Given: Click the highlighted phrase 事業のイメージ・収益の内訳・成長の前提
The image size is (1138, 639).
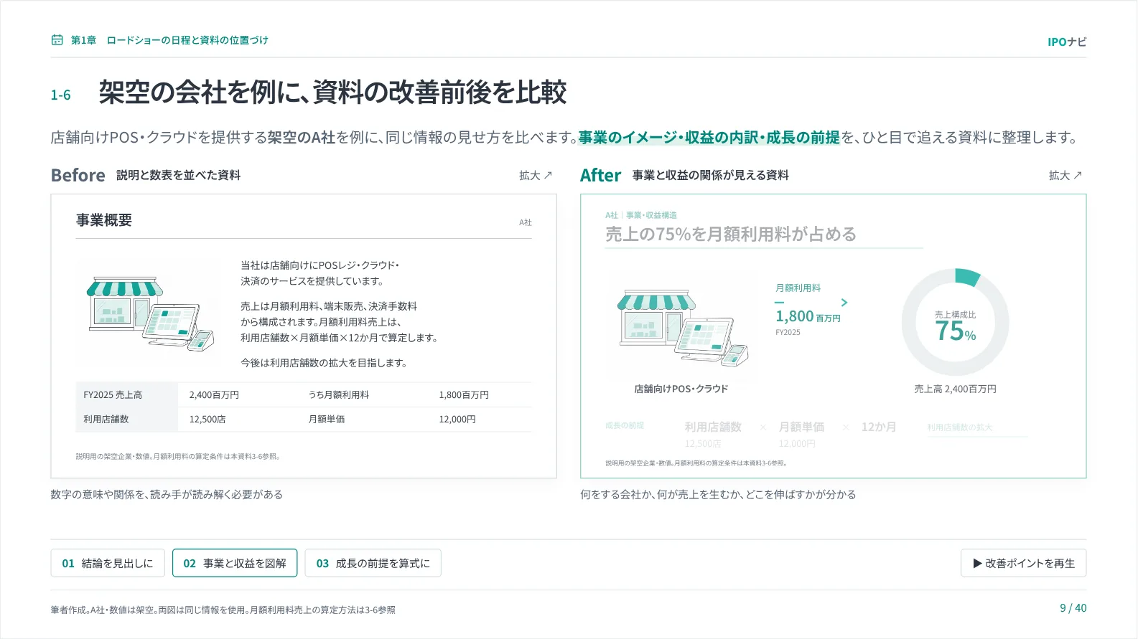Looking at the screenshot, I should pos(709,137).
